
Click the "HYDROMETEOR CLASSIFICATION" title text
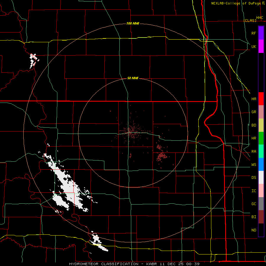click(x=104, y=264)
